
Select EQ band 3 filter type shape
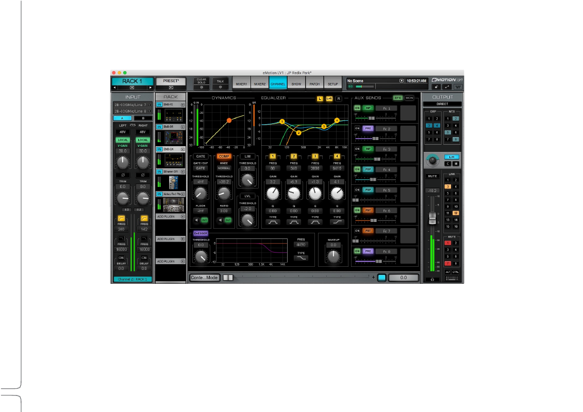pos(315,222)
